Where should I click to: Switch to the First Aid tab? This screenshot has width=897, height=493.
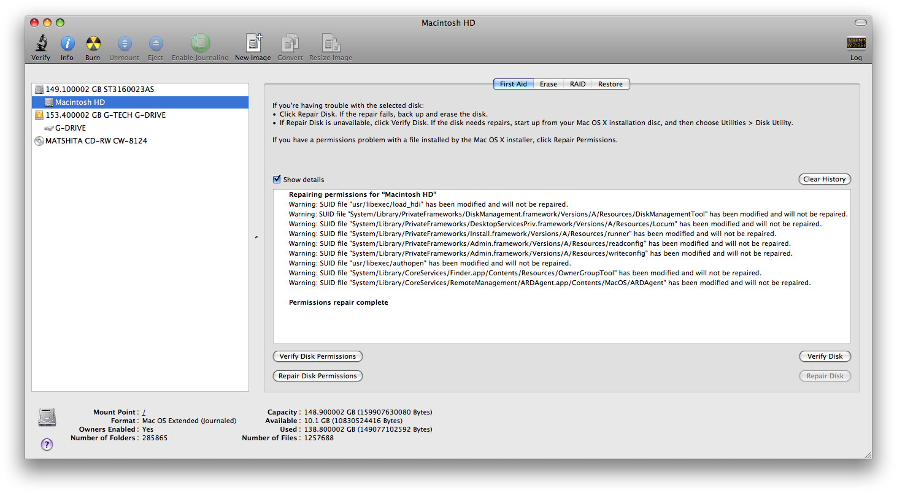tap(514, 84)
